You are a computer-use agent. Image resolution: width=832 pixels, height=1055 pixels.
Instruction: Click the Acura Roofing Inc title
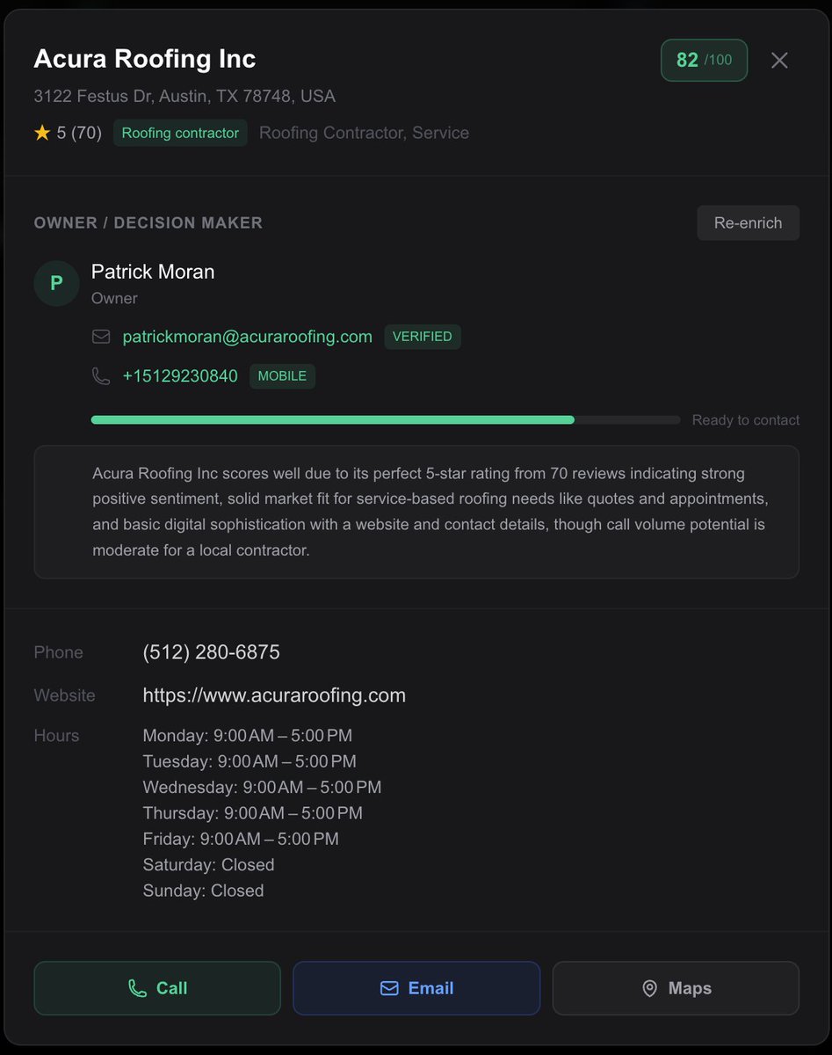[145, 59]
